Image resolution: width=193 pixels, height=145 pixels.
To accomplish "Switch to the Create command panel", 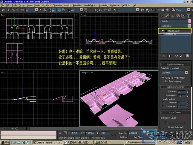I will pyautogui.click(x=162, y=16).
